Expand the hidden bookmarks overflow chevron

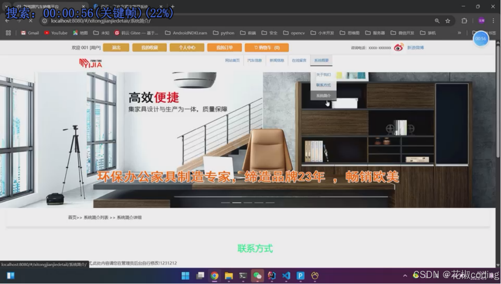point(459,33)
